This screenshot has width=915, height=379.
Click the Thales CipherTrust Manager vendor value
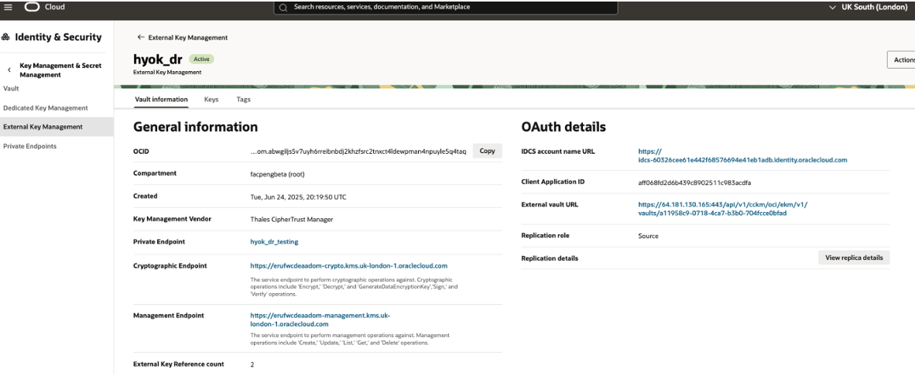coord(291,220)
